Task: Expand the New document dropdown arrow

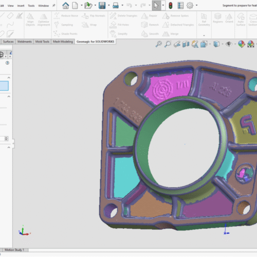Action: coord(82,5)
